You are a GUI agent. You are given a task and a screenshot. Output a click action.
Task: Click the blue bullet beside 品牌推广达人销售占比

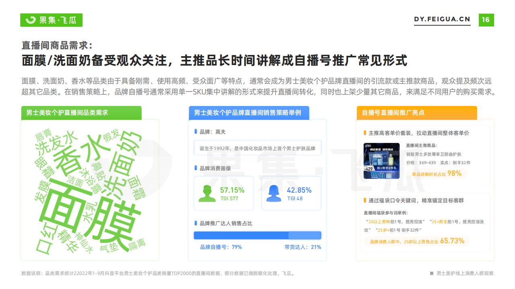coord(196,223)
